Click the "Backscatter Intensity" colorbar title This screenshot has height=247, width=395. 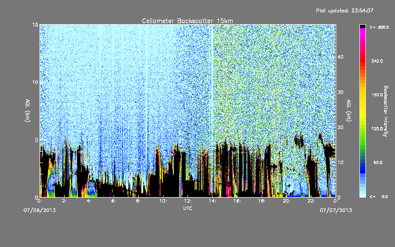(386, 111)
